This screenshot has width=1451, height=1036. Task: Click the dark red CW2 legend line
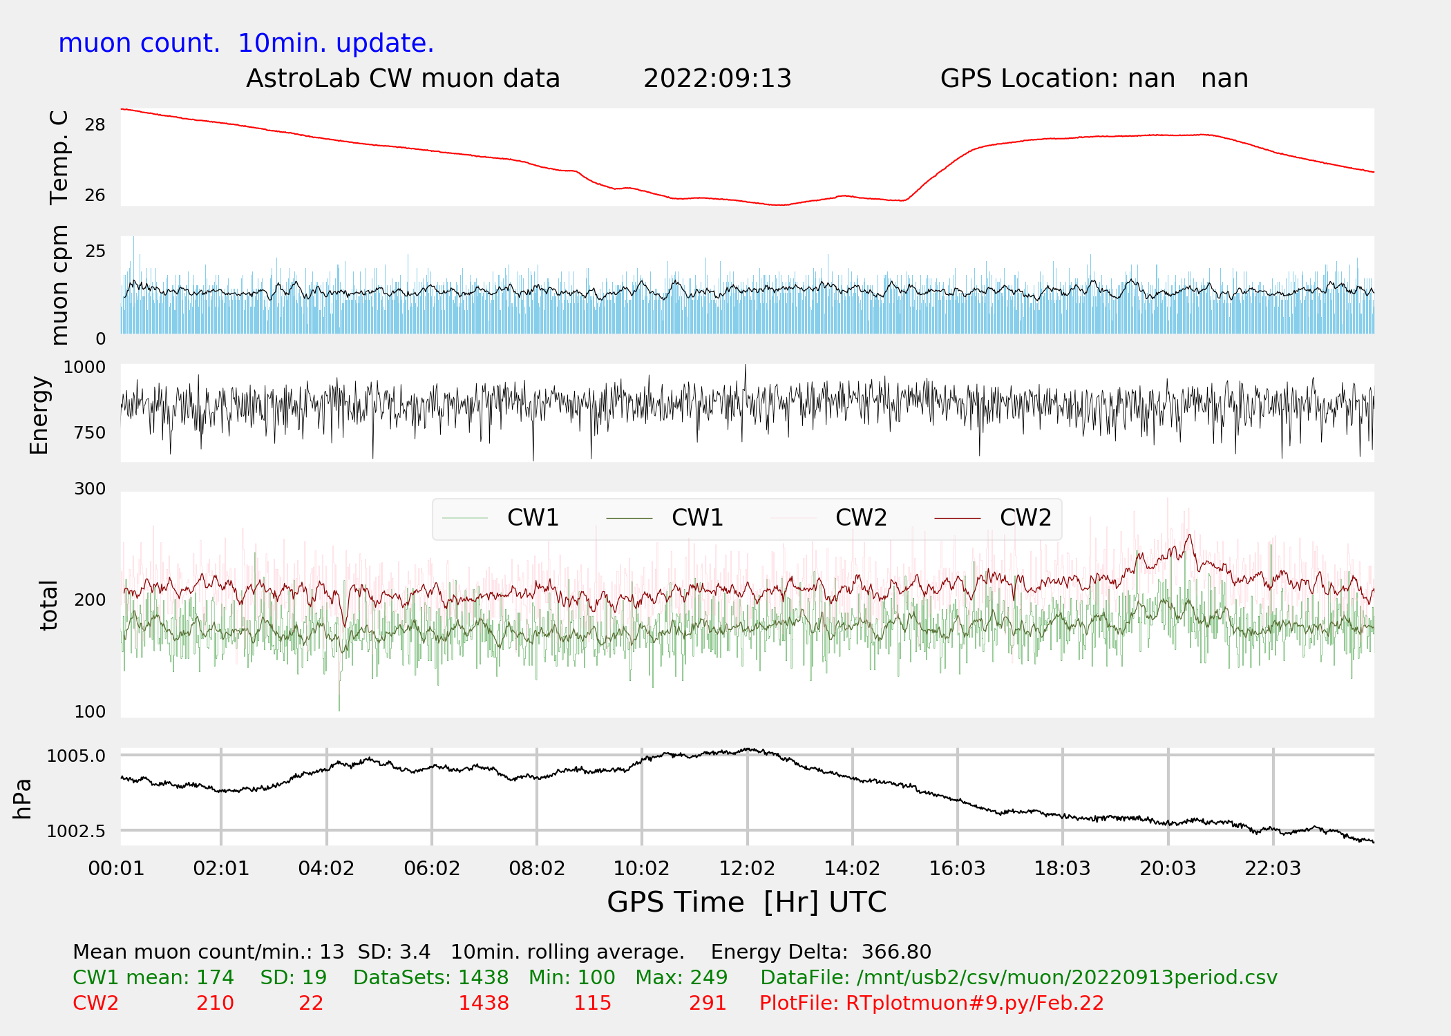[957, 518]
